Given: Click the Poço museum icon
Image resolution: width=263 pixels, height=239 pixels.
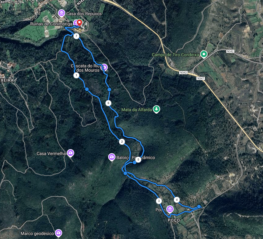Looking at the screenshot, I should tap(170, 209).
